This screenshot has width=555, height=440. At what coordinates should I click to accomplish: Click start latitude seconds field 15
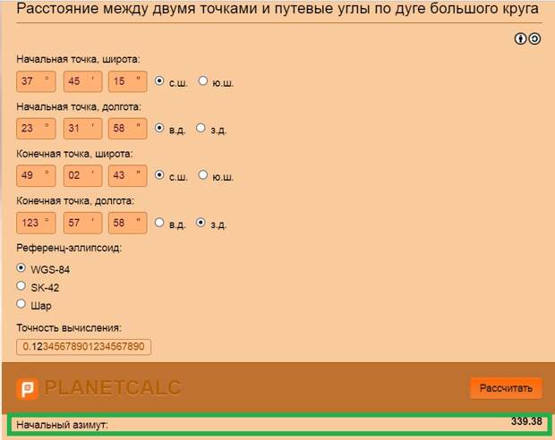(128, 81)
